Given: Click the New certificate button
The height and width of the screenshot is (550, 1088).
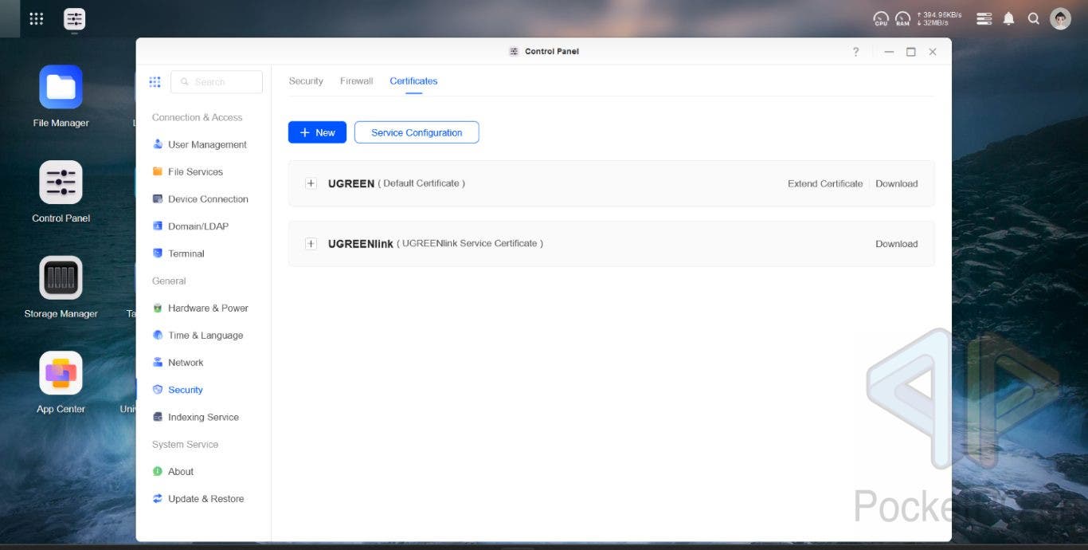Looking at the screenshot, I should (x=317, y=132).
